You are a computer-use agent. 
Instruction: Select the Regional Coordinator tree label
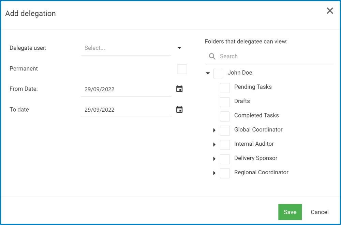(x=261, y=172)
